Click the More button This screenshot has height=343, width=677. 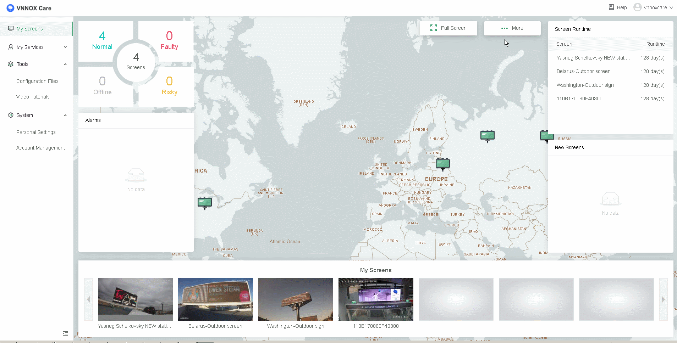pos(512,28)
